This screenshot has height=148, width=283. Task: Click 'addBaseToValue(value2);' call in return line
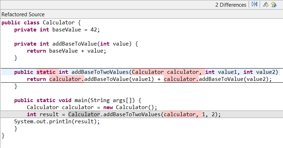tap(235, 79)
